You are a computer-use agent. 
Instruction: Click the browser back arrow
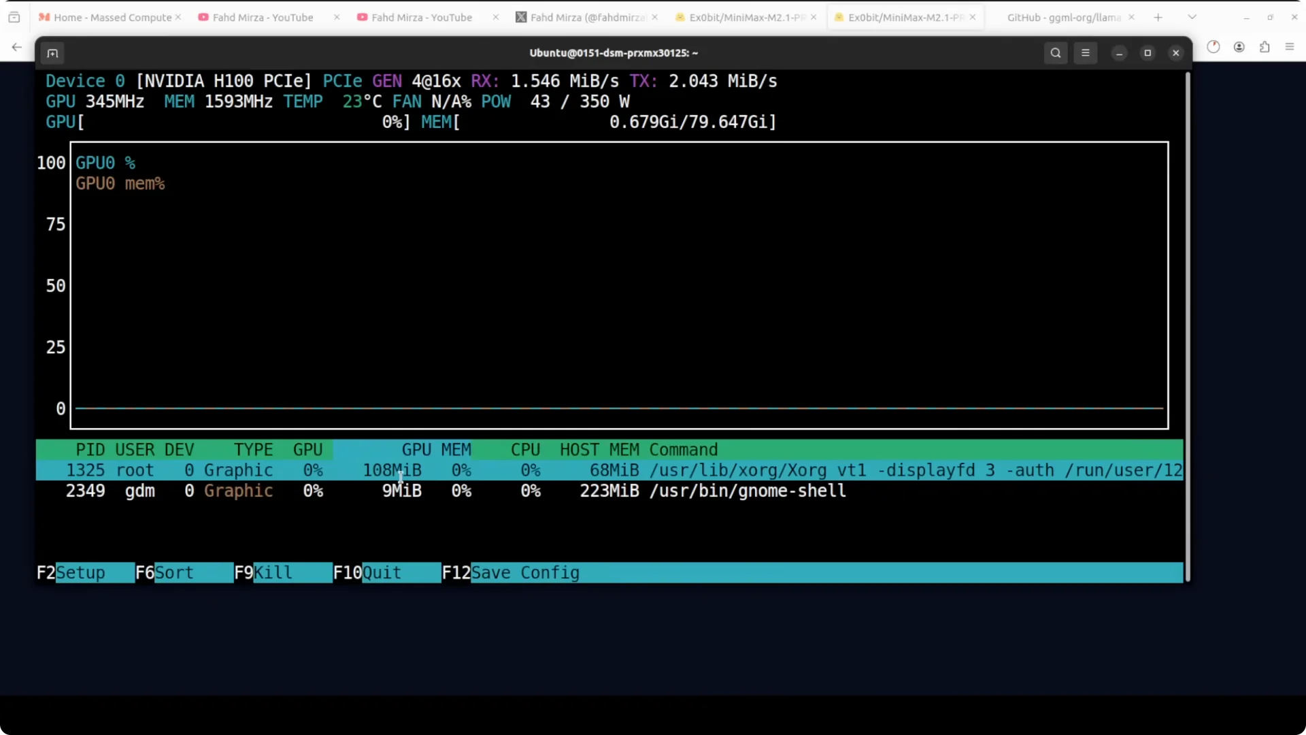(x=16, y=47)
